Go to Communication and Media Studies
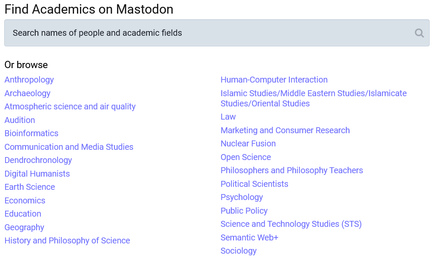The width and height of the screenshot is (439, 263). pos(69,147)
